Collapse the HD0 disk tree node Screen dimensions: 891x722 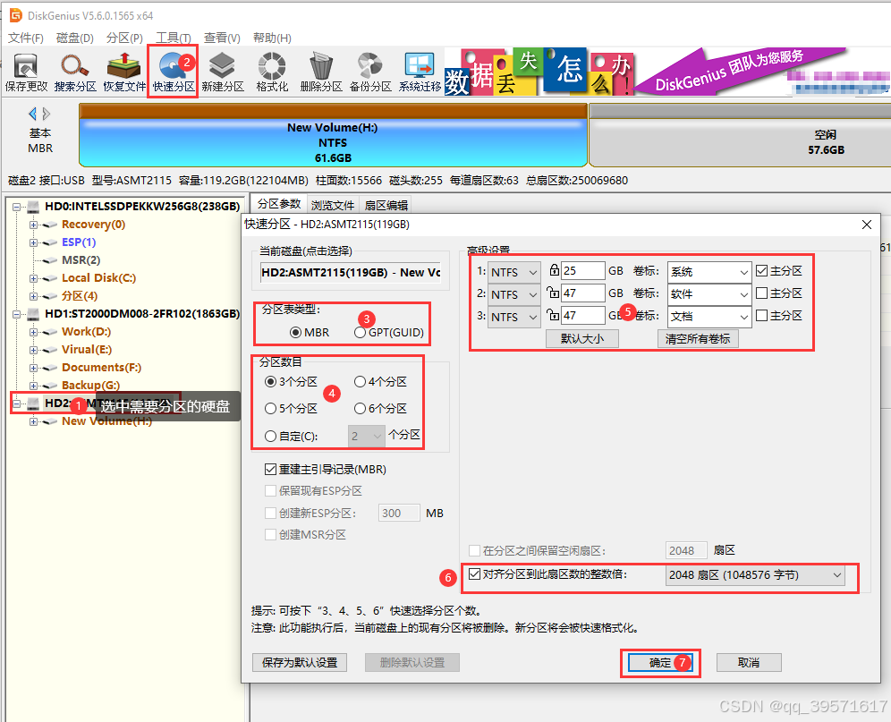coord(17,207)
